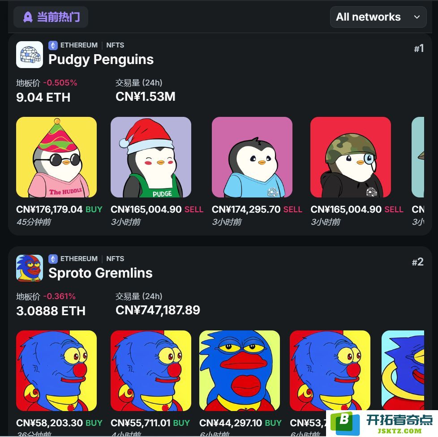Click the rocket icon in trending tab
This screenshot has width=438, height=437.
tap(28, 17)
